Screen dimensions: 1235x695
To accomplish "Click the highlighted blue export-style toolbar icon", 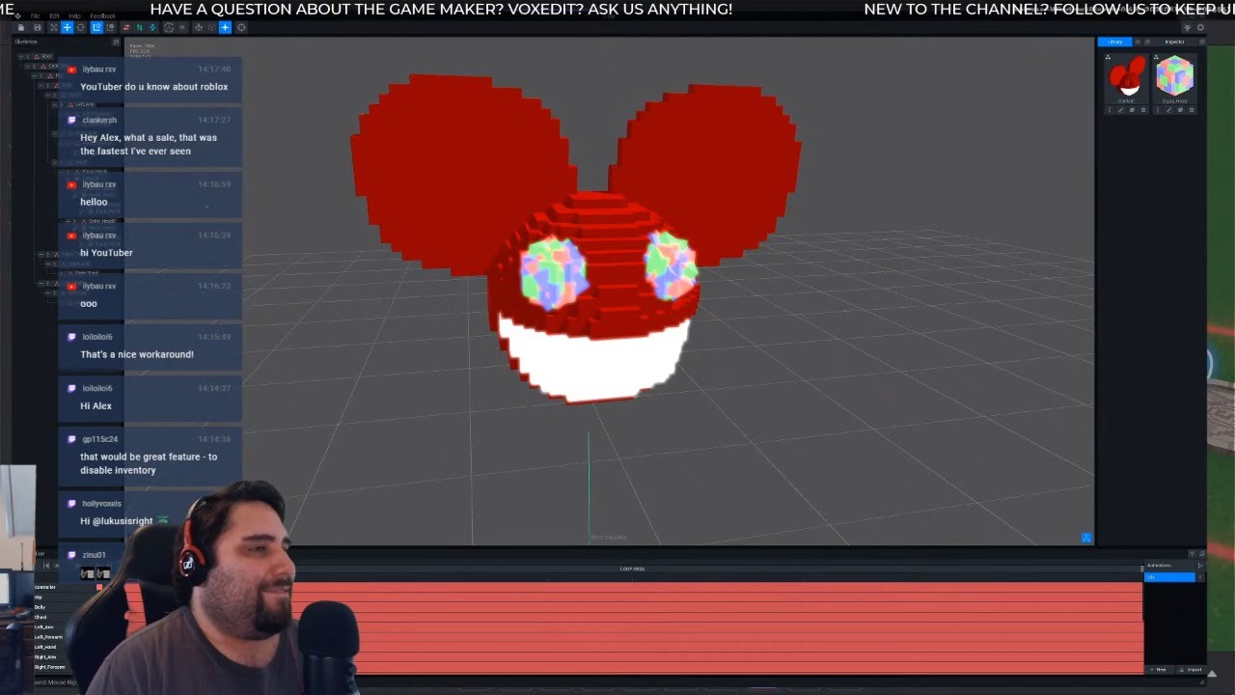I will (96, 28).
